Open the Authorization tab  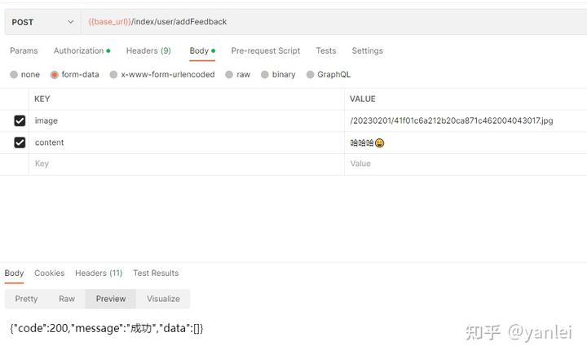pyautogui.click(x=82, y=50)
